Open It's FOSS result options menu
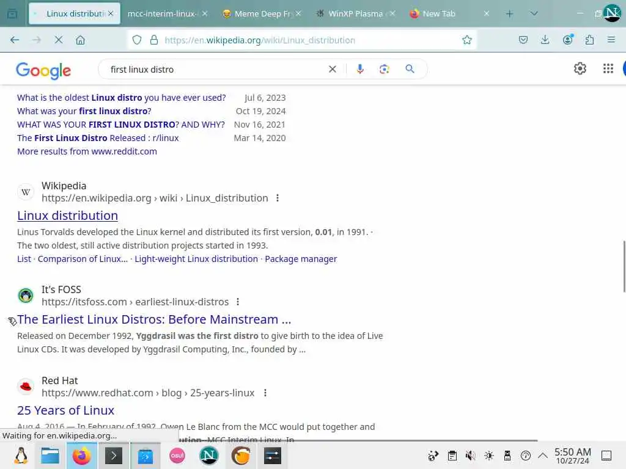 238,302
